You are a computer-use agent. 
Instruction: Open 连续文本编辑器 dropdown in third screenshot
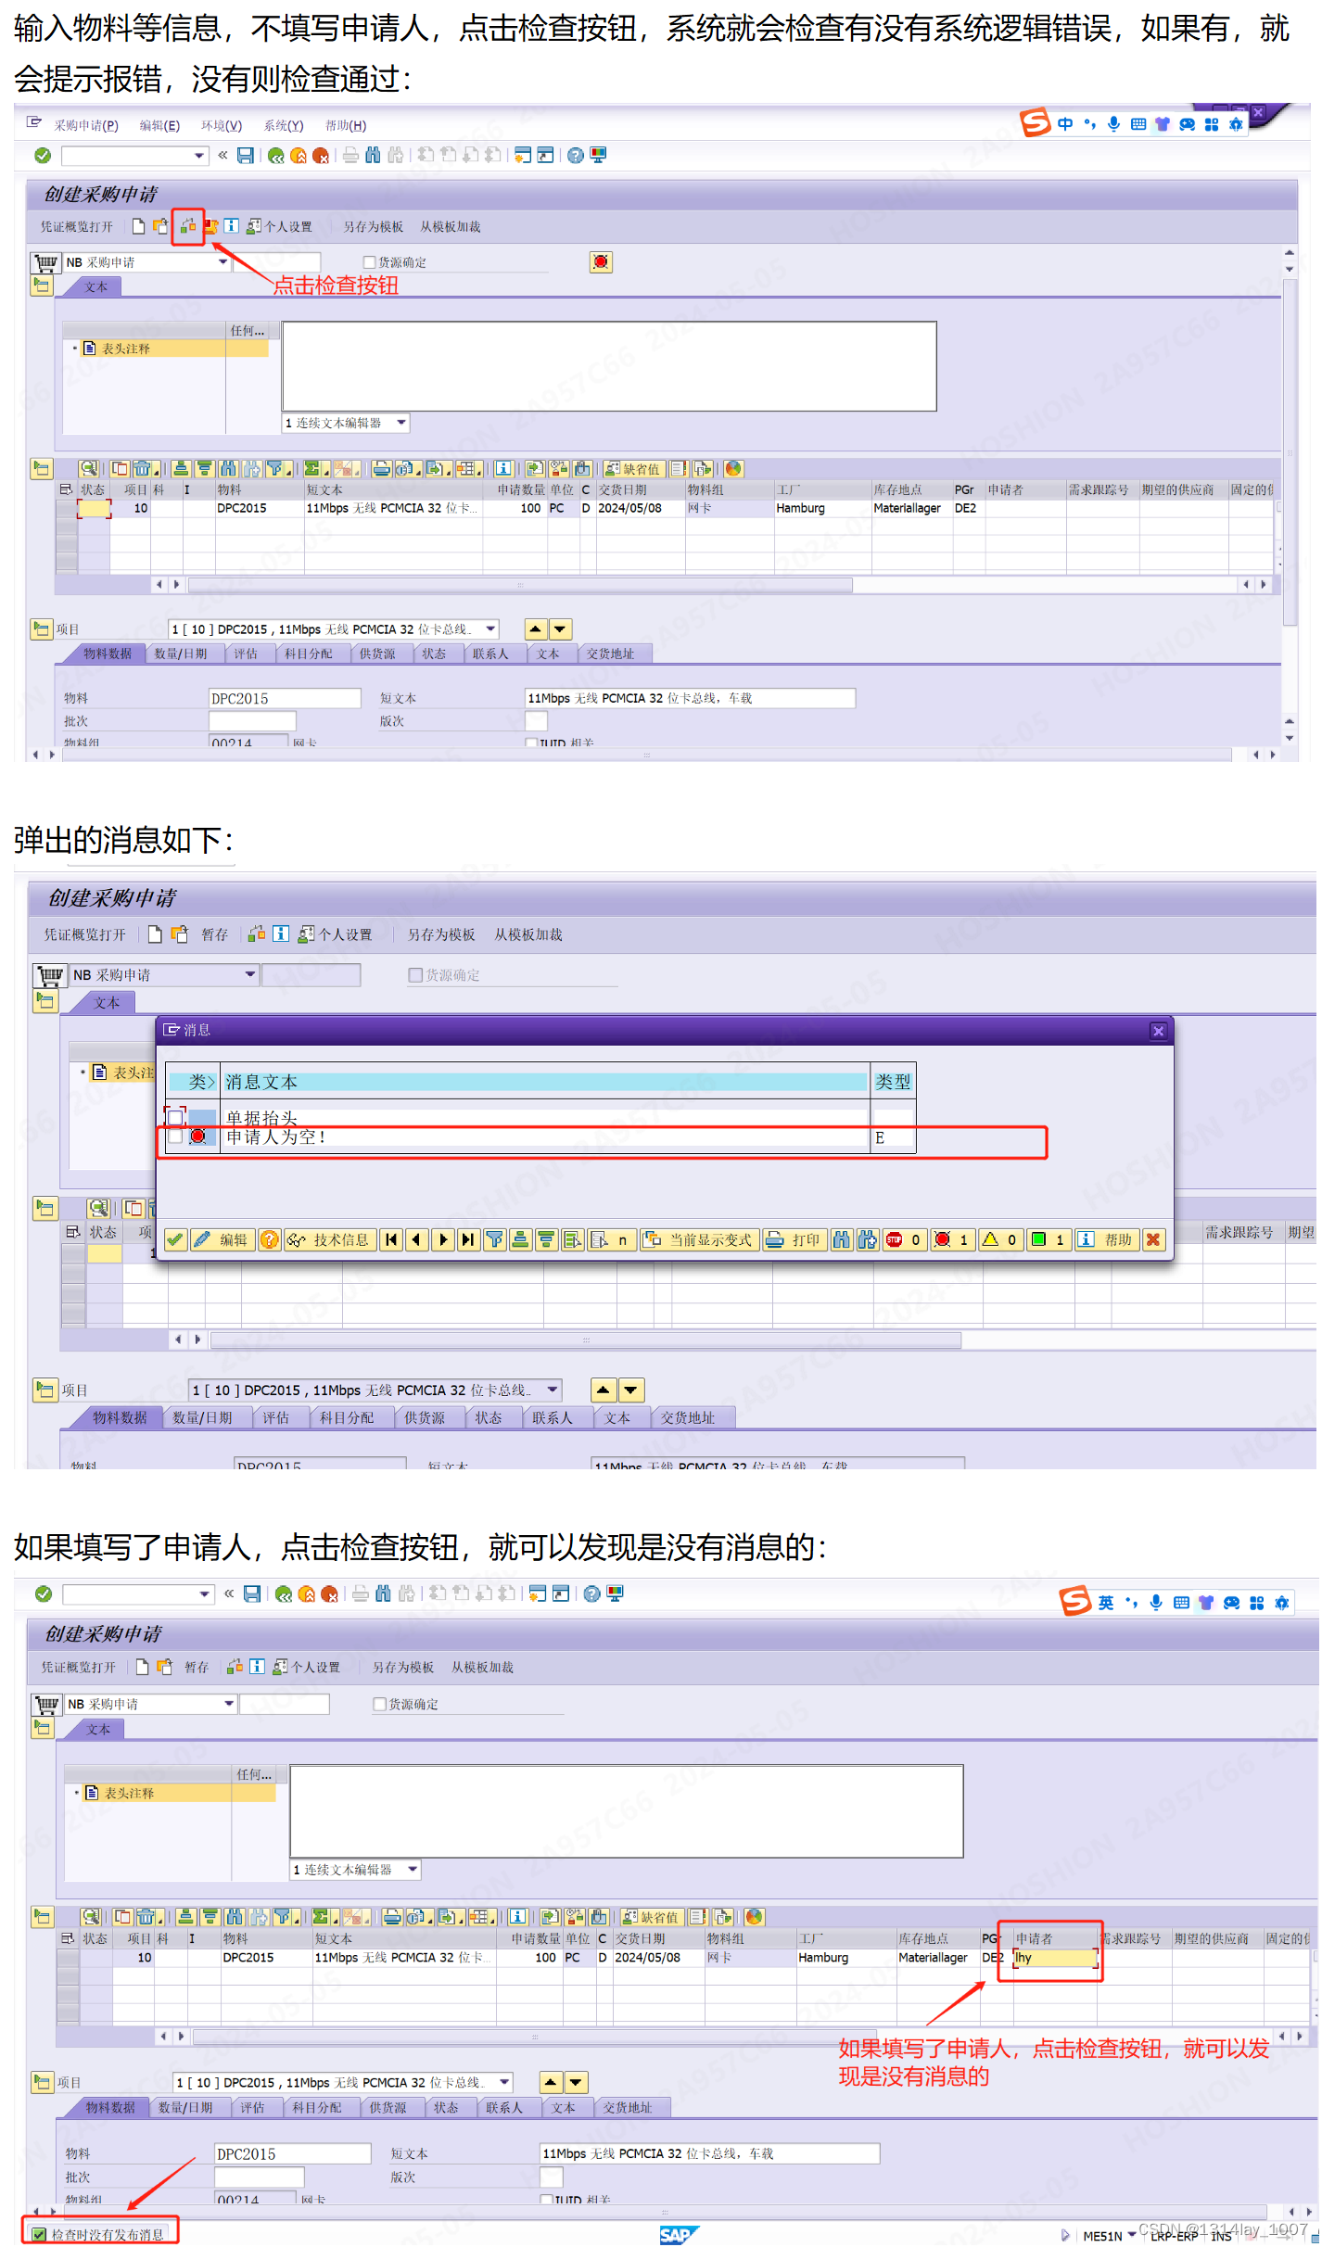(413, 1870)
